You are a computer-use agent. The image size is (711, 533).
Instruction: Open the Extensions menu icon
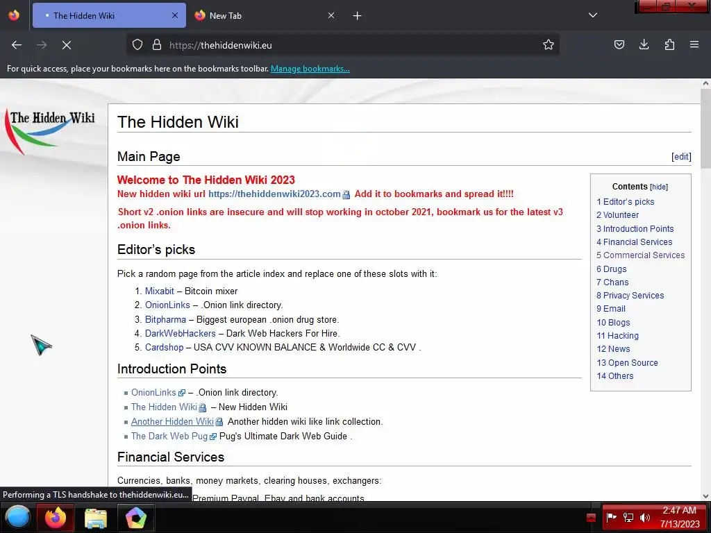[669, 45]
